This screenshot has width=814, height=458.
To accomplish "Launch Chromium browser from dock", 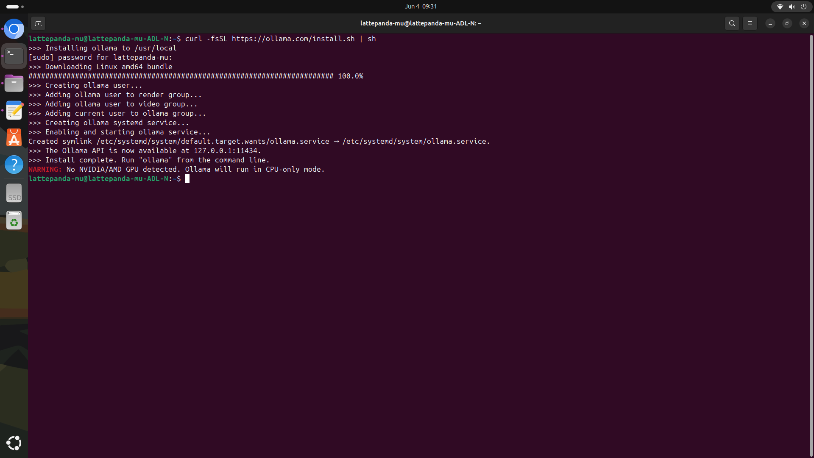I will tap(14, 29).
